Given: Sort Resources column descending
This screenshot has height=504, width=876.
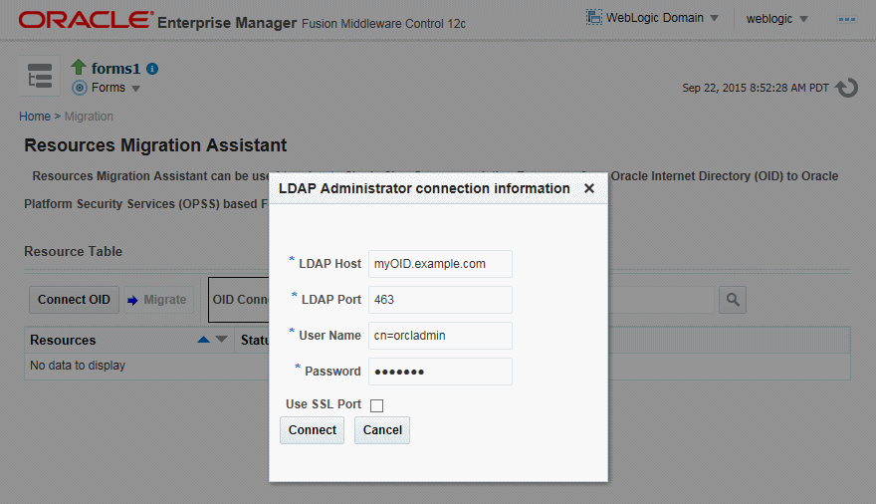Looking at the screenshot, I should coord(221,340).
